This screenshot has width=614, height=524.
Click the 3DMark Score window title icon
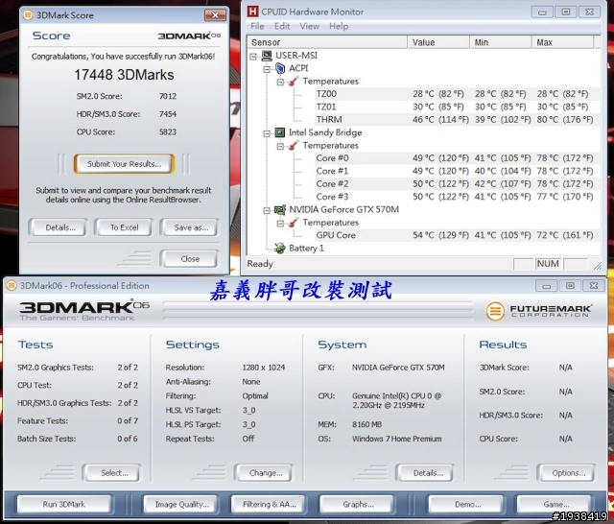click(x=28, y=15)
